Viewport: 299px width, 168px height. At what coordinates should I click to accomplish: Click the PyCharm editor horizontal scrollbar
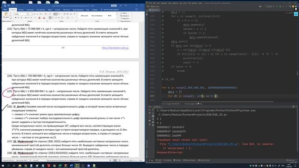click(217, 102)
